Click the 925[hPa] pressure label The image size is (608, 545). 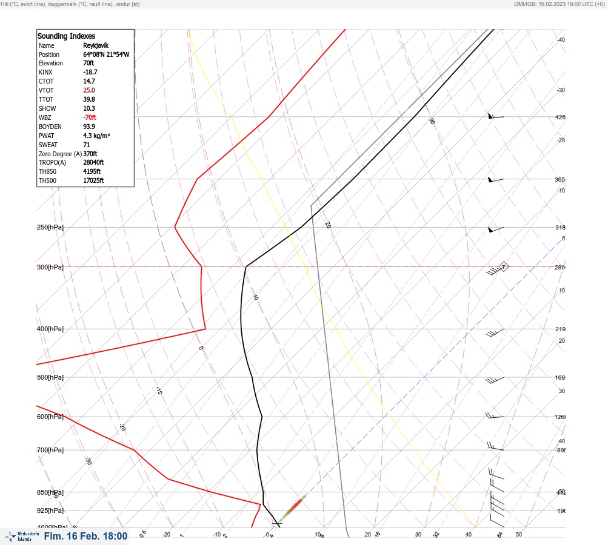coord(50,510)
